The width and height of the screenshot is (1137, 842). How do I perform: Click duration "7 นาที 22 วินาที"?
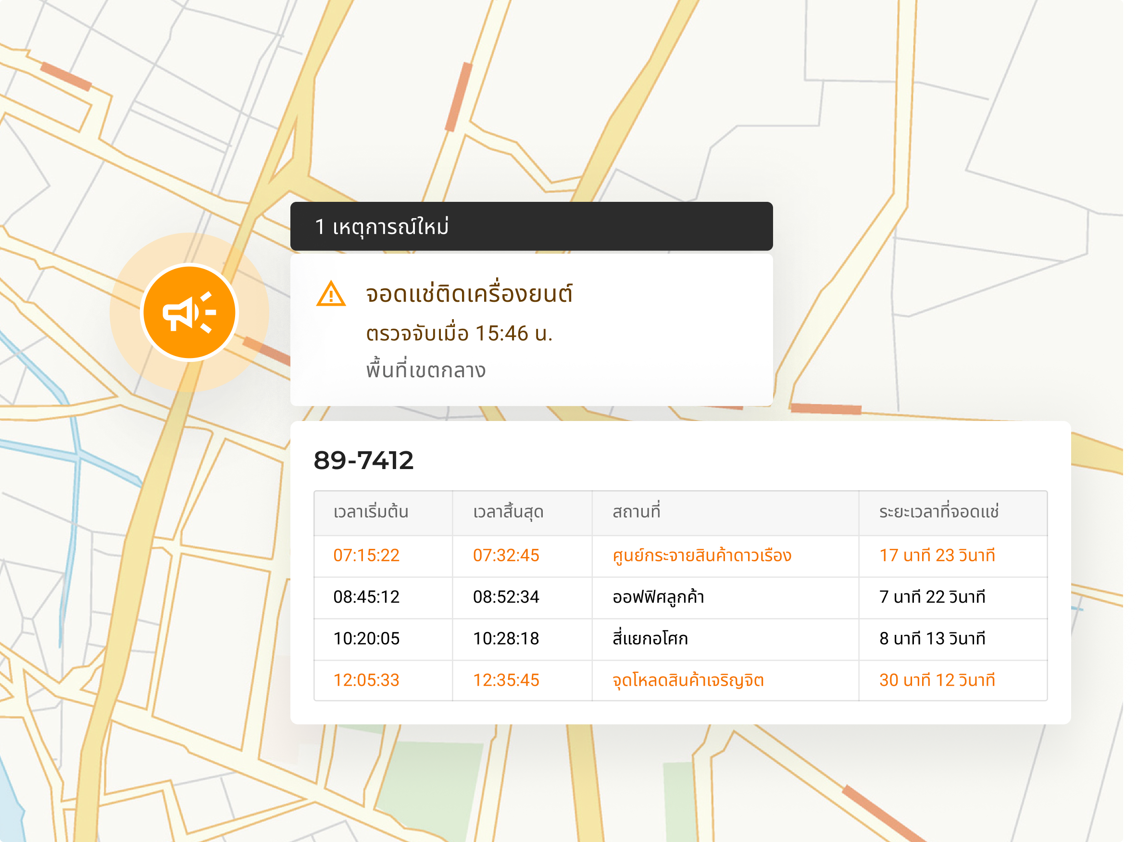932,597
